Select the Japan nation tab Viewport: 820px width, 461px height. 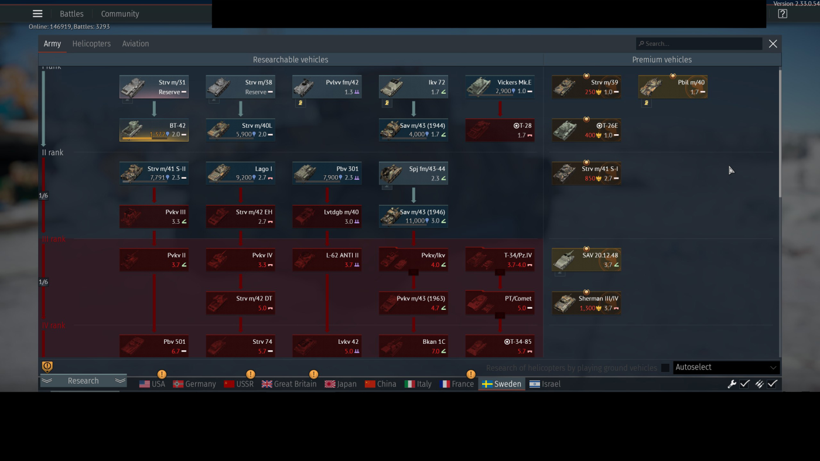click(341, 384)
